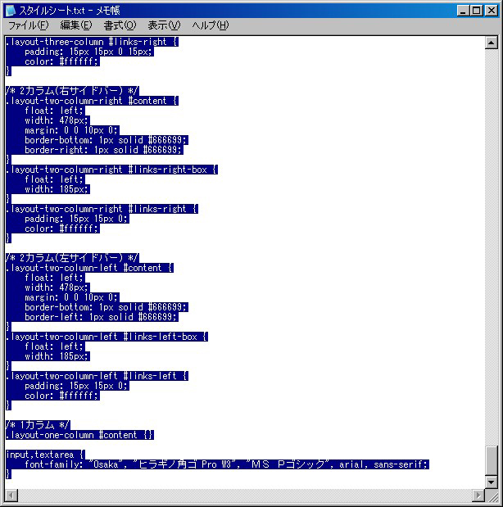This screenshot has height=507, width=503.
Task: Click the line '.layout-three-column #links-right {'
Action: [x=92, y=42]
